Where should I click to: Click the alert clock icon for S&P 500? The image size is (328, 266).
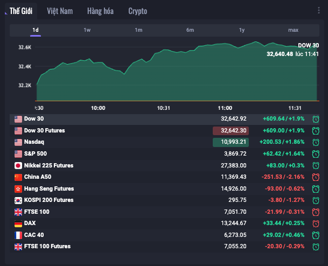316,154
